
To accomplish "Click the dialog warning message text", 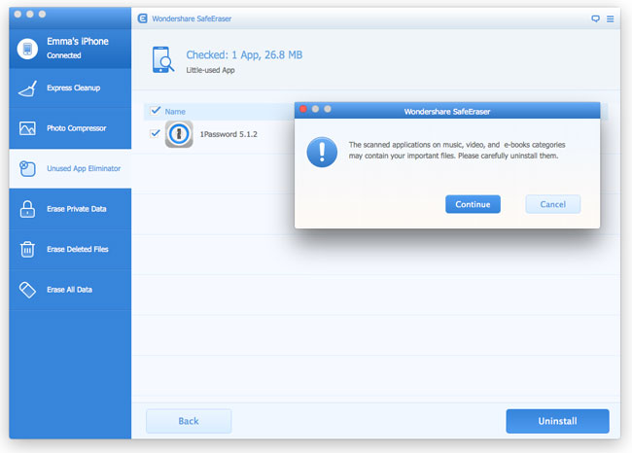I will [x=457, y=150].
